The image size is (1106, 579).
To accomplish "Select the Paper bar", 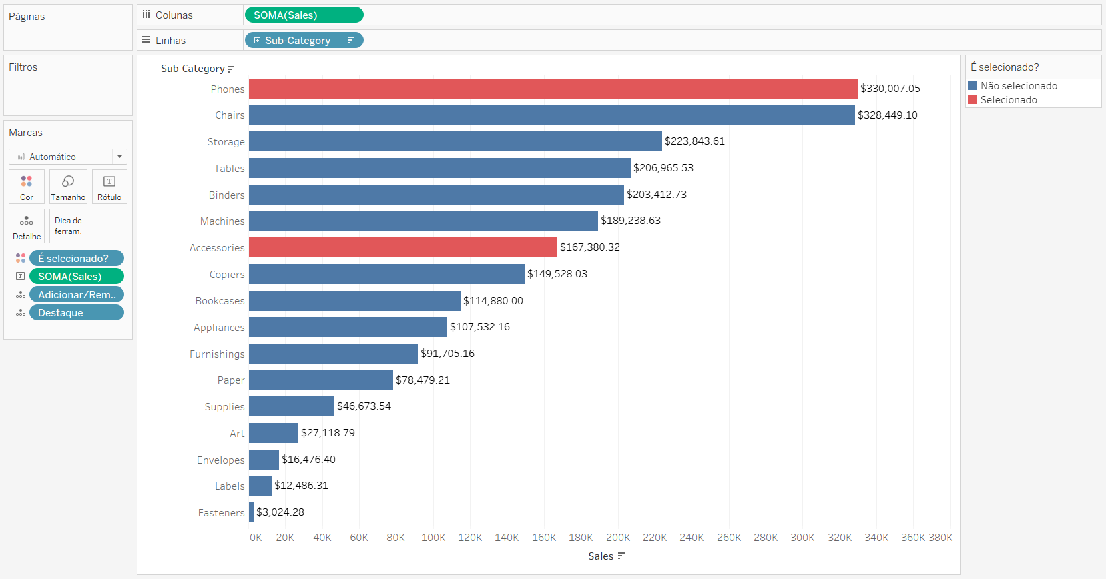I will click(x=321, y=380).
